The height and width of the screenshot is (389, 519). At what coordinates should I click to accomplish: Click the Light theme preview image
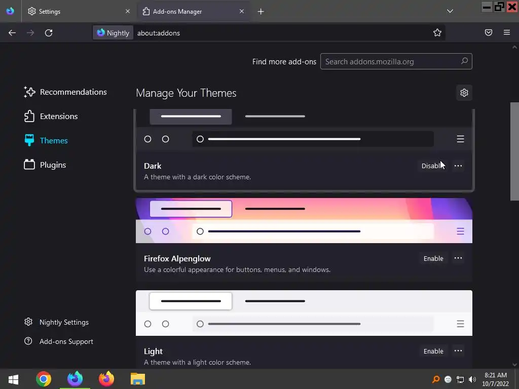click(x=304, y=313)
